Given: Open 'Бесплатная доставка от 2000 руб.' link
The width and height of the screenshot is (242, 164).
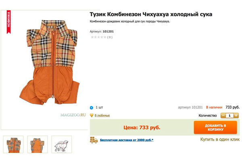Looking at the screenshot, I should 127,140.
